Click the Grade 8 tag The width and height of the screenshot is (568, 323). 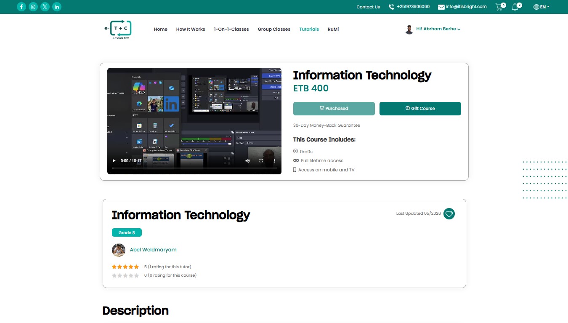pos(127,232)
